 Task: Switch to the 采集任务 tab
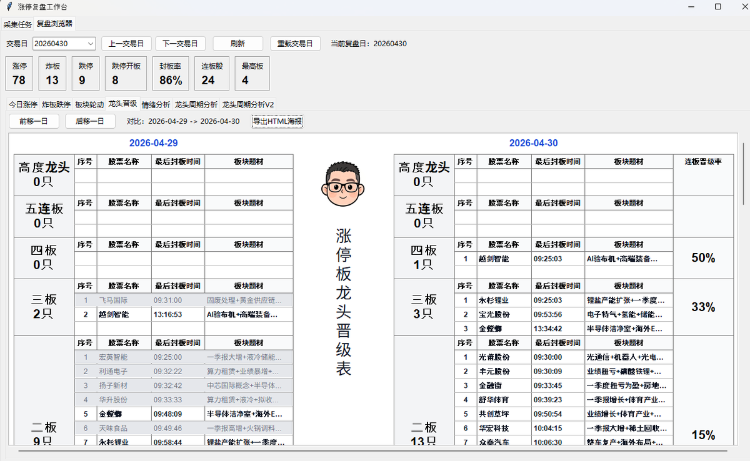click(x=17, y=24)
